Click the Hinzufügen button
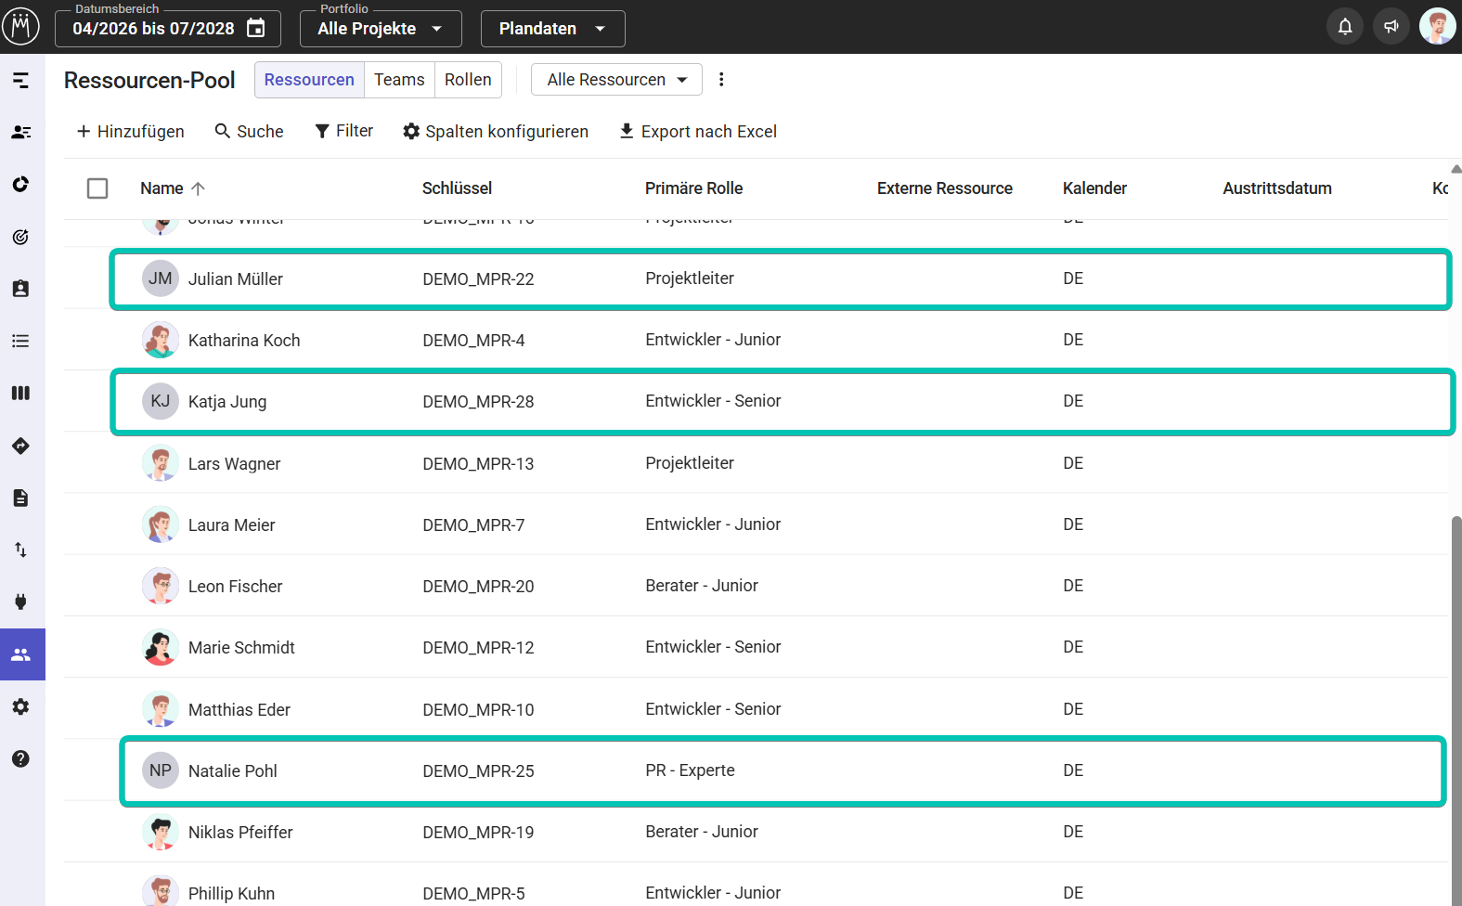Viewport: 1462px width, 906px height. (x=130, y=132)
